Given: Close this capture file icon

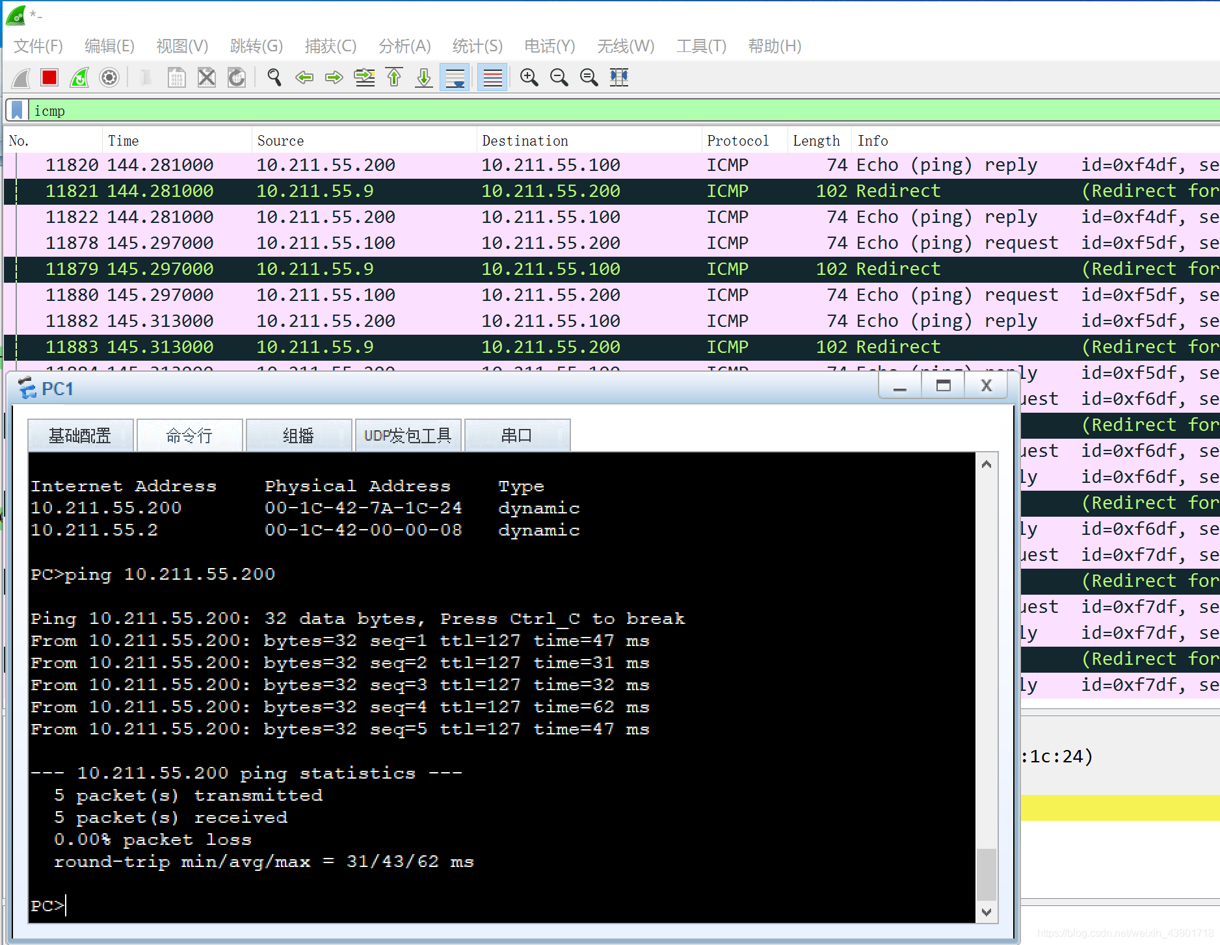Looking at the screenshot, I should pos(206,78).
